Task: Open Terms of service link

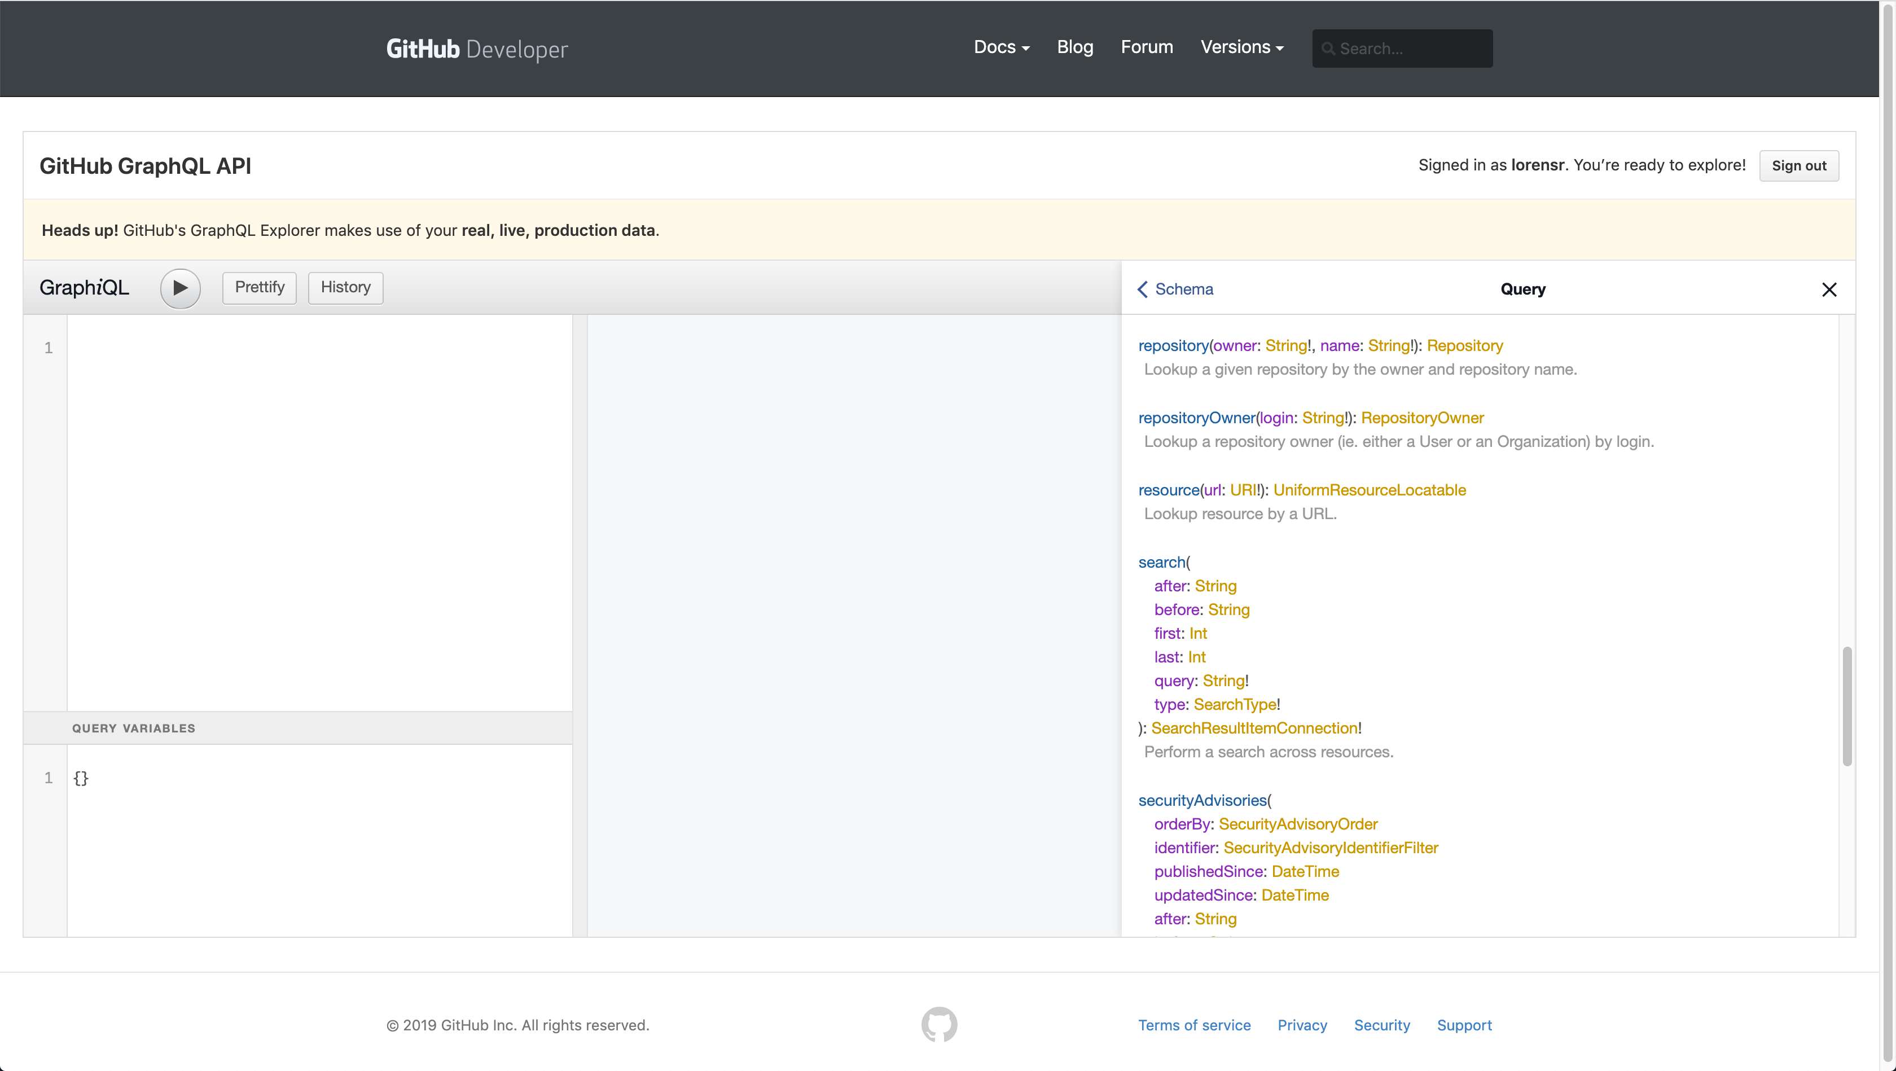Action: tap(1194, 1025)
